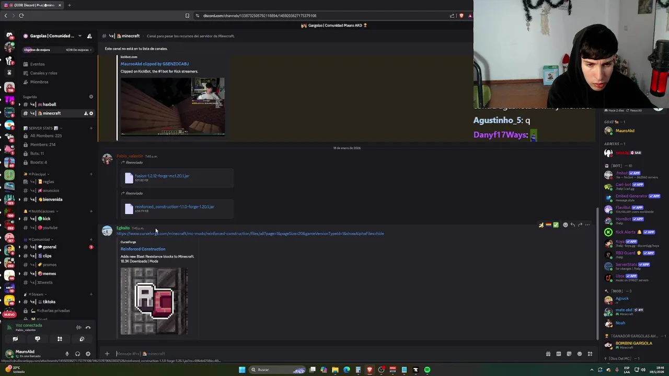React with the rainbow flag emoji
Screen dimensions: 669x376
coord(548,225)
